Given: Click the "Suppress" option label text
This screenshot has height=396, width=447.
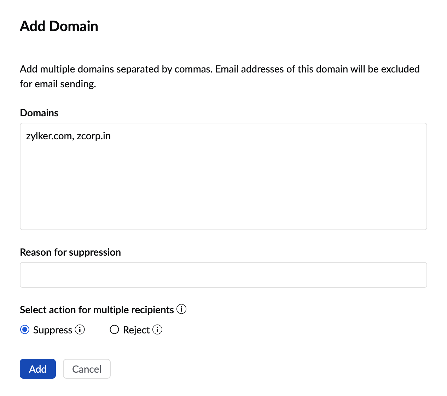Looking at the screenshot, I should coord(53,330).
